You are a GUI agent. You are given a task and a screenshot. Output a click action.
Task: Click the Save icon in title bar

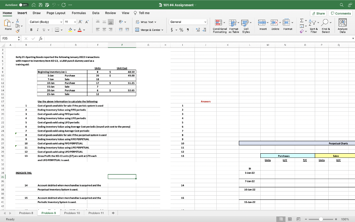click(41, 5)
